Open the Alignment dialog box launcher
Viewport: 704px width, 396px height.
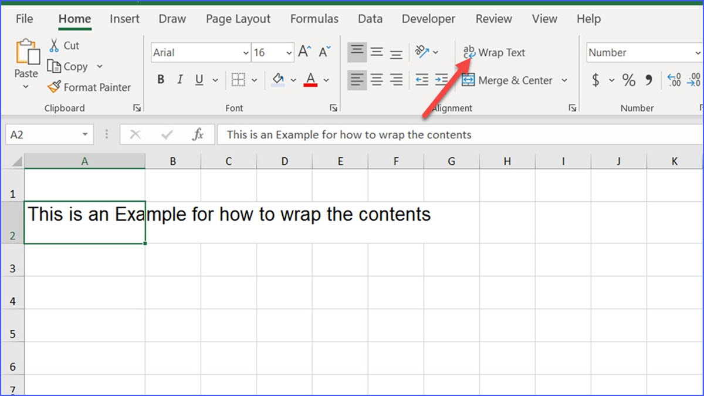pyautogui.click(x=573, y=108)
